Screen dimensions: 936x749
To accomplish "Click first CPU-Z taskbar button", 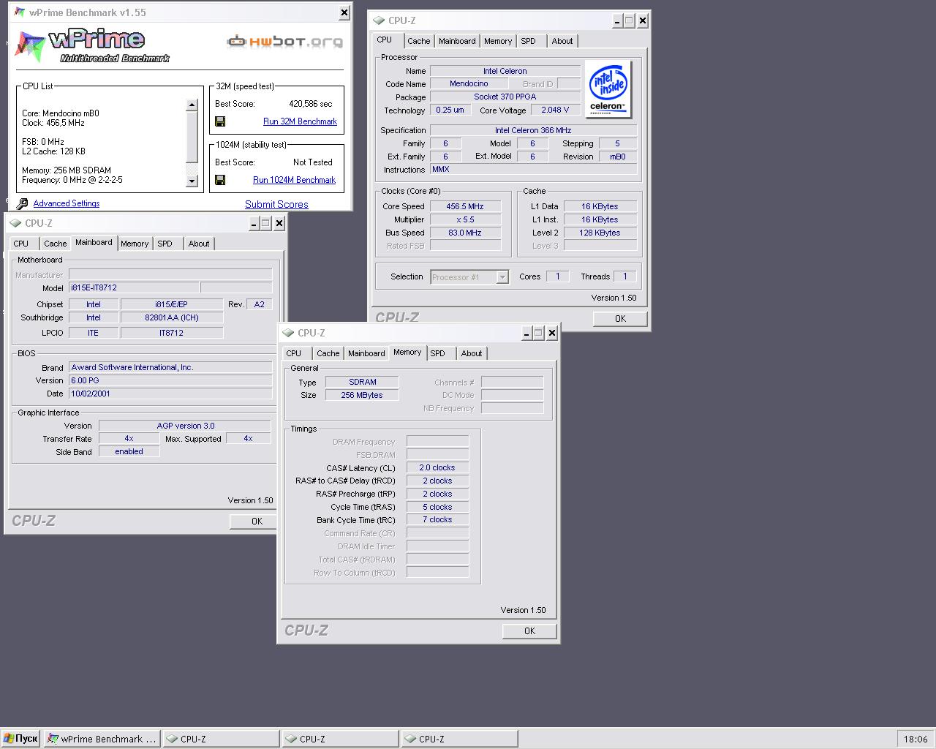I will [x=221, y=739].
